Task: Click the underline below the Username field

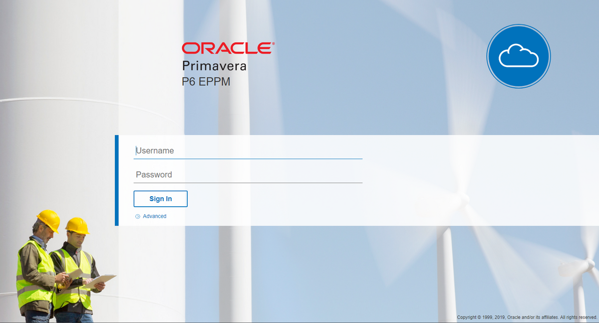Action: coord(248,159)
